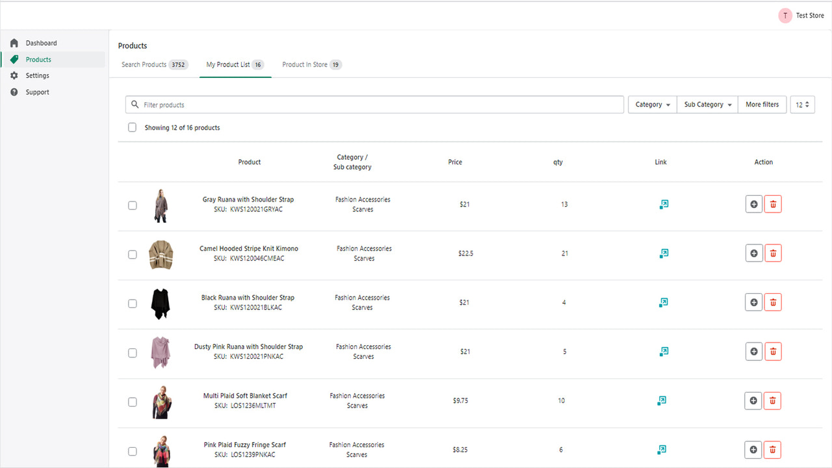The height and width of the screenshot is (468, 832).
Task: Switch to the Search Products tab
Action: 154,64
